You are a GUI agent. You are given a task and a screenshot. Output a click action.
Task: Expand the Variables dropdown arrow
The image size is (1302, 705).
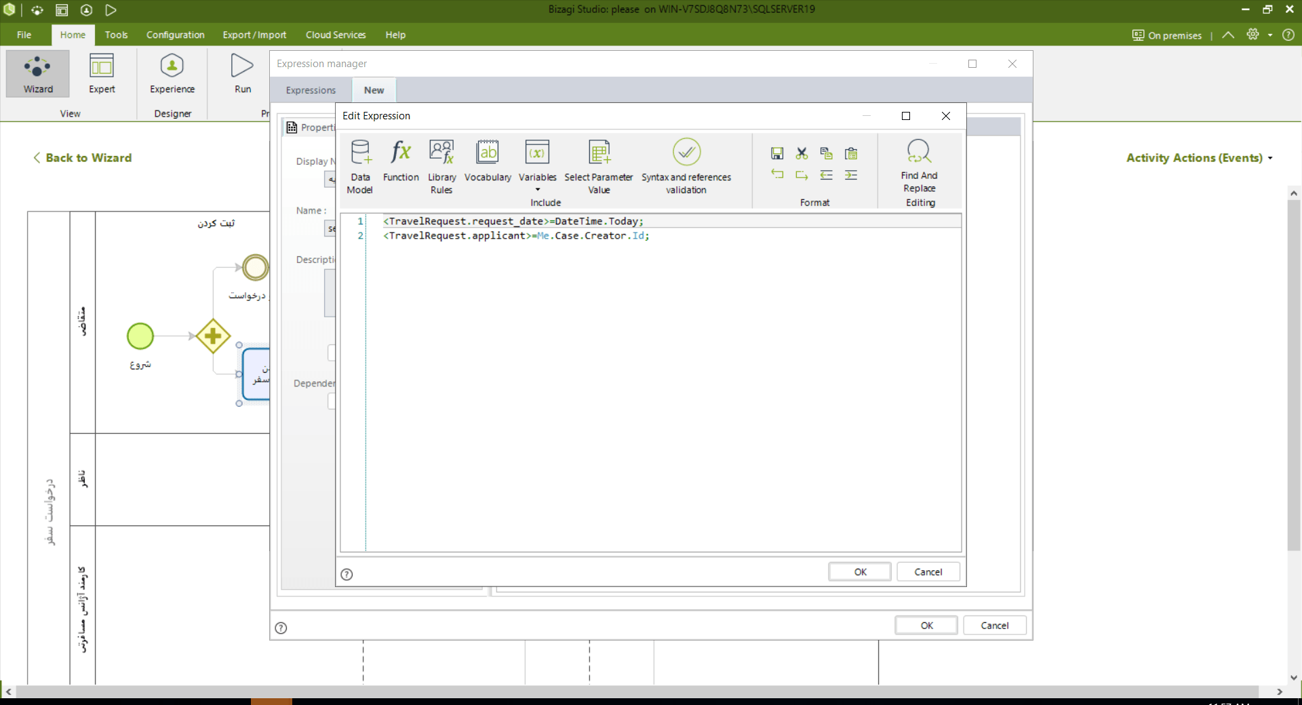(x=538, y=190)
